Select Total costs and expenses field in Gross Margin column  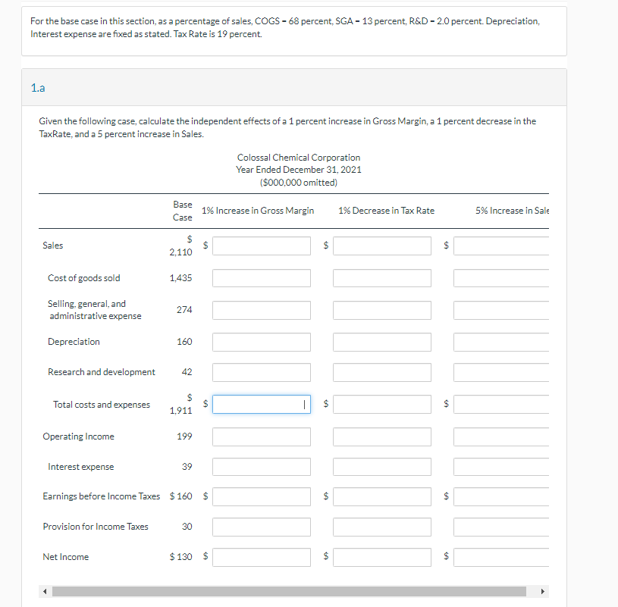click(262, 404)
